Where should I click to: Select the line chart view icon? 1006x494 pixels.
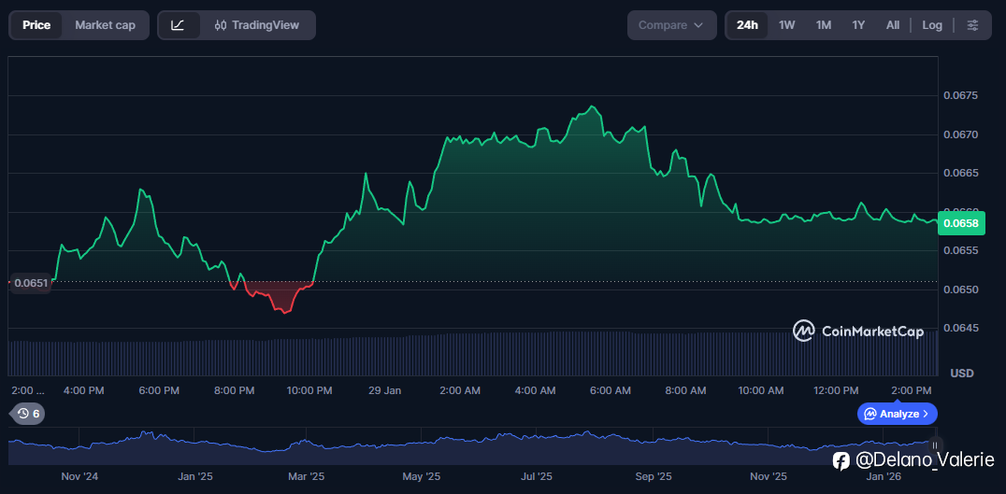click(x=179, y=25)
